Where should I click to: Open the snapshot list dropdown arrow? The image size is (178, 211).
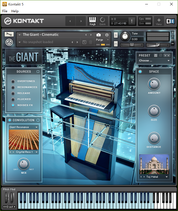point(19,42)
